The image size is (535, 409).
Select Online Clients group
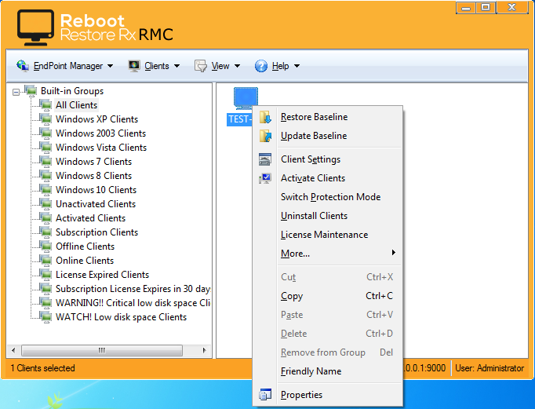[x=85, y=261]
